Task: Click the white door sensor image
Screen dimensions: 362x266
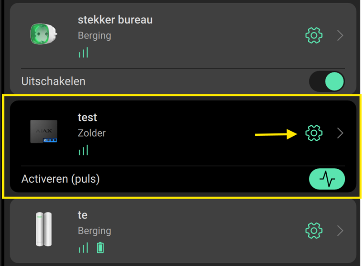Action: tap(43, 229)
